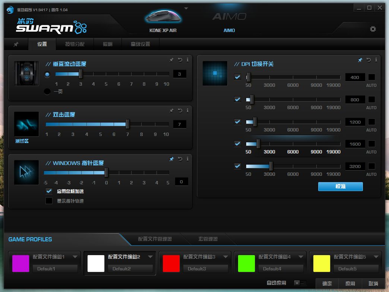
Task: Uncheck the 1200 DPI level checkbox
Action: coord(237,122)
